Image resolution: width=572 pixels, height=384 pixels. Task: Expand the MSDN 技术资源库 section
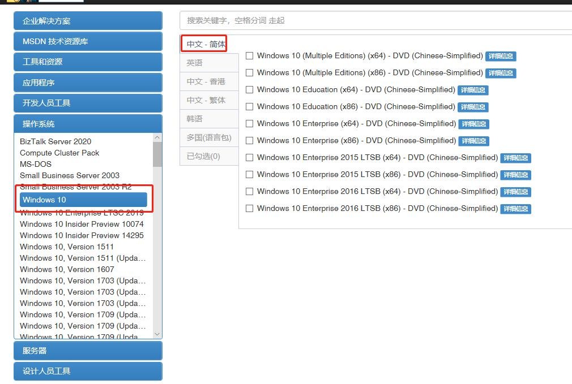pyautogui.click(x=88, y=41)
